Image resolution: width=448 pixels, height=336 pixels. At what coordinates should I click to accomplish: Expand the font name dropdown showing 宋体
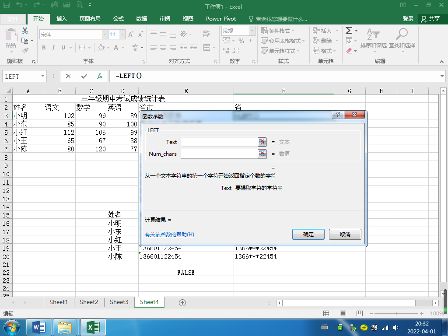[105, 35]
